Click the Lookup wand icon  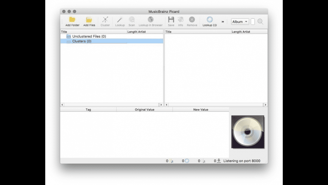(120, 20)
